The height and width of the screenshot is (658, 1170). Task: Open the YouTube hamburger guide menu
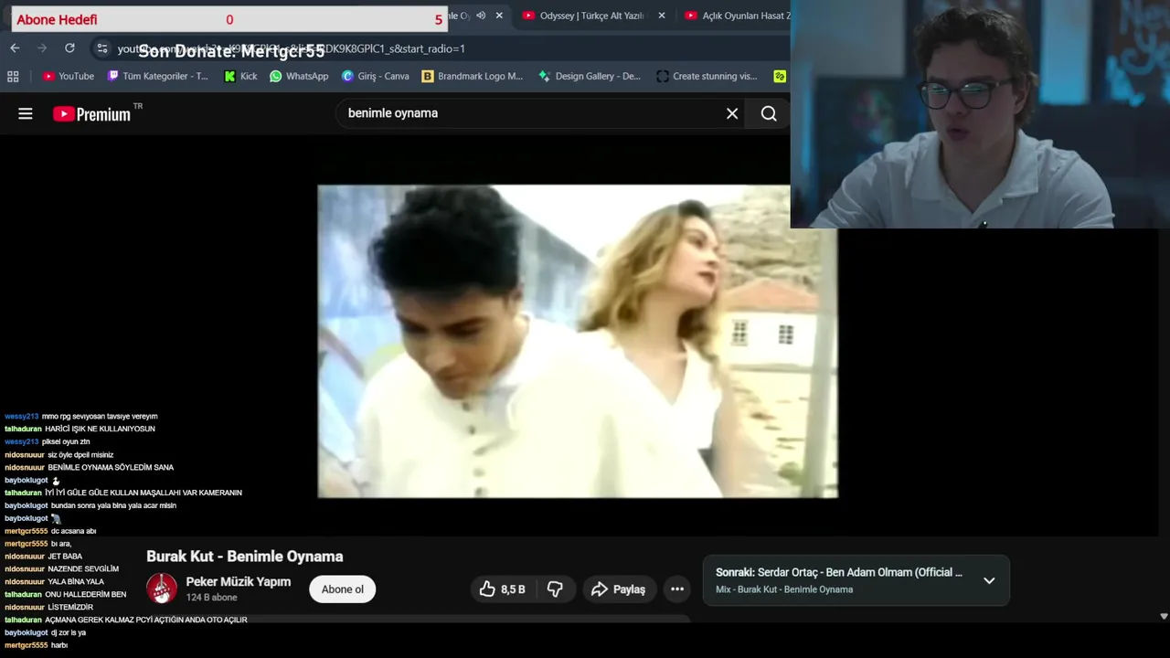tap(26, 113)
